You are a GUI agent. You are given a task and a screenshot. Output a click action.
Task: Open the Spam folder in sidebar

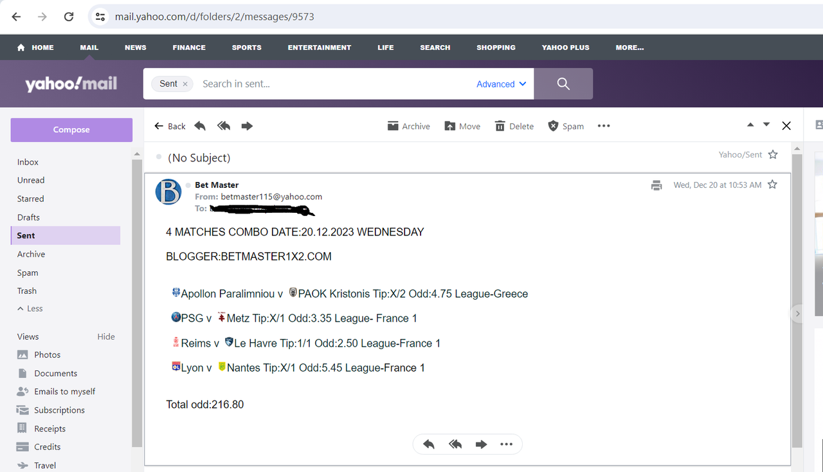pyautogui.click(x=28, y=273)
